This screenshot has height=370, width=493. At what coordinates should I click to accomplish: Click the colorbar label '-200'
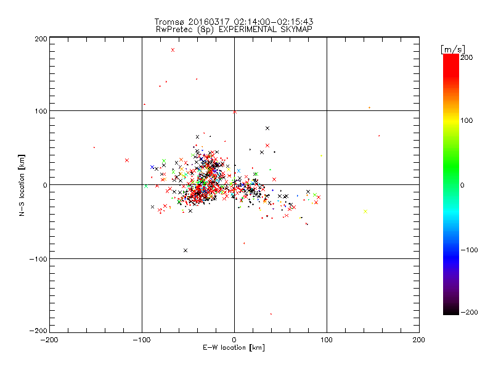pyautogui.click(x=469, y=313)
